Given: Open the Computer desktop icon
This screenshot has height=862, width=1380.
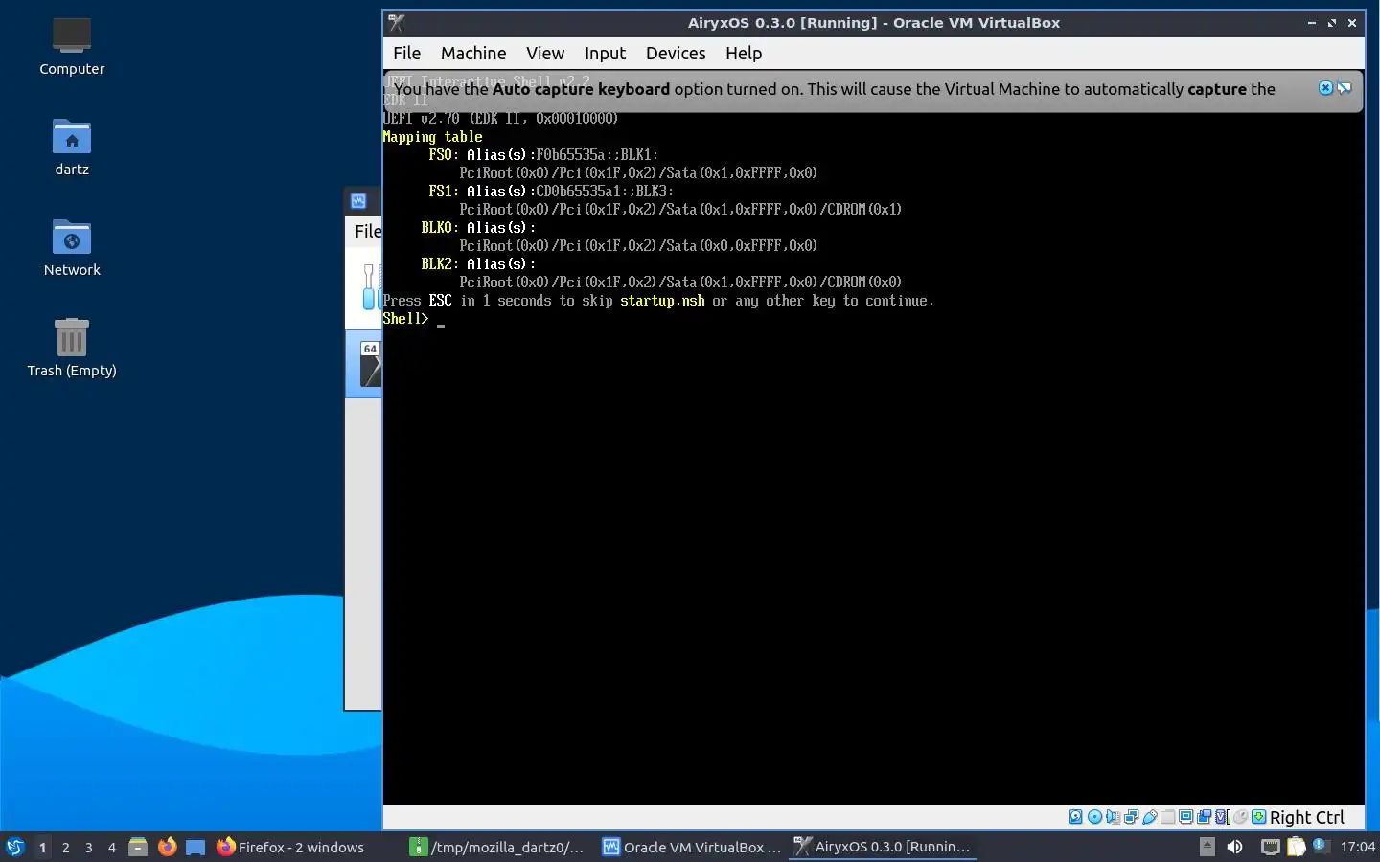Looking at the screenshot, I should click(72, 46).
